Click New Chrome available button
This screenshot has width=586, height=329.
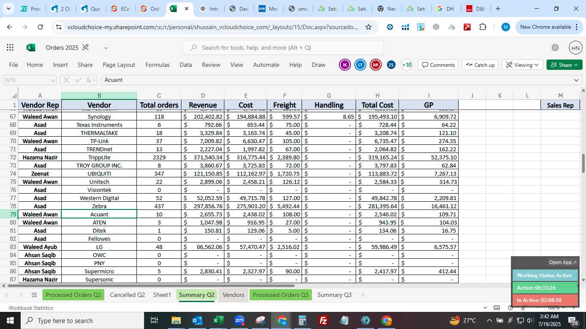point(549,27)
